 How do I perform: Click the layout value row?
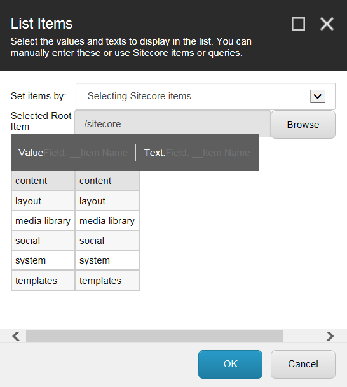coord(43,201)
